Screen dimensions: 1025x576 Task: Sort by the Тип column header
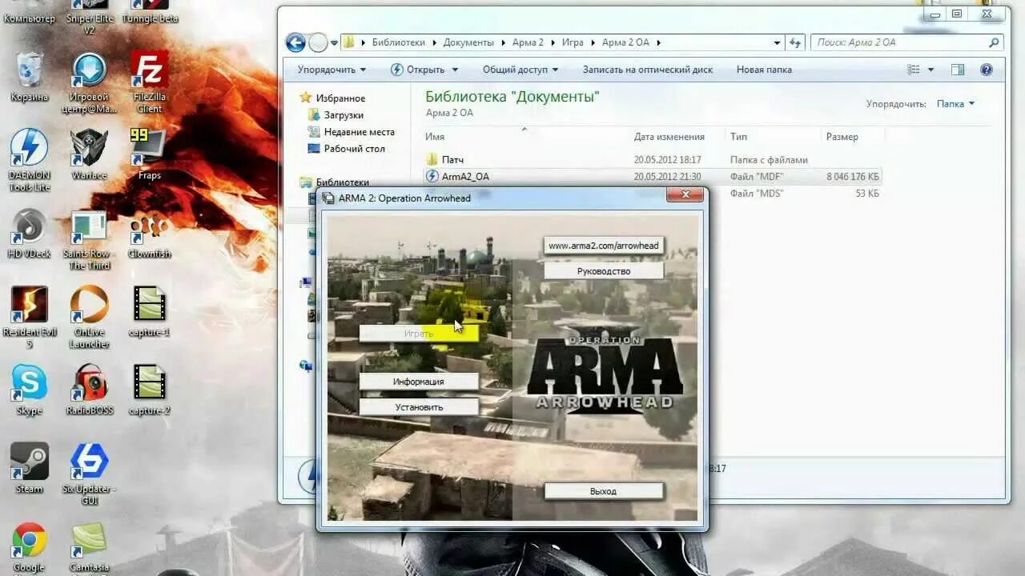point(738,137)
